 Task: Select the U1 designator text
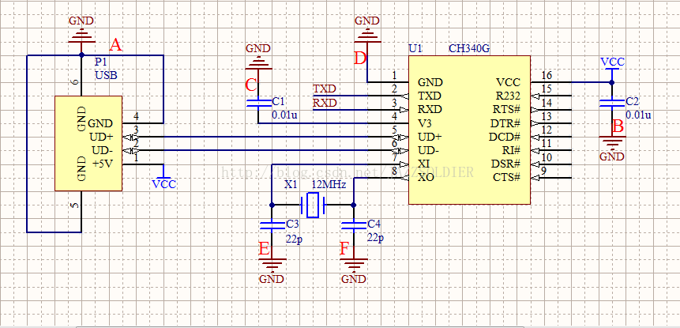pos(415,48)
